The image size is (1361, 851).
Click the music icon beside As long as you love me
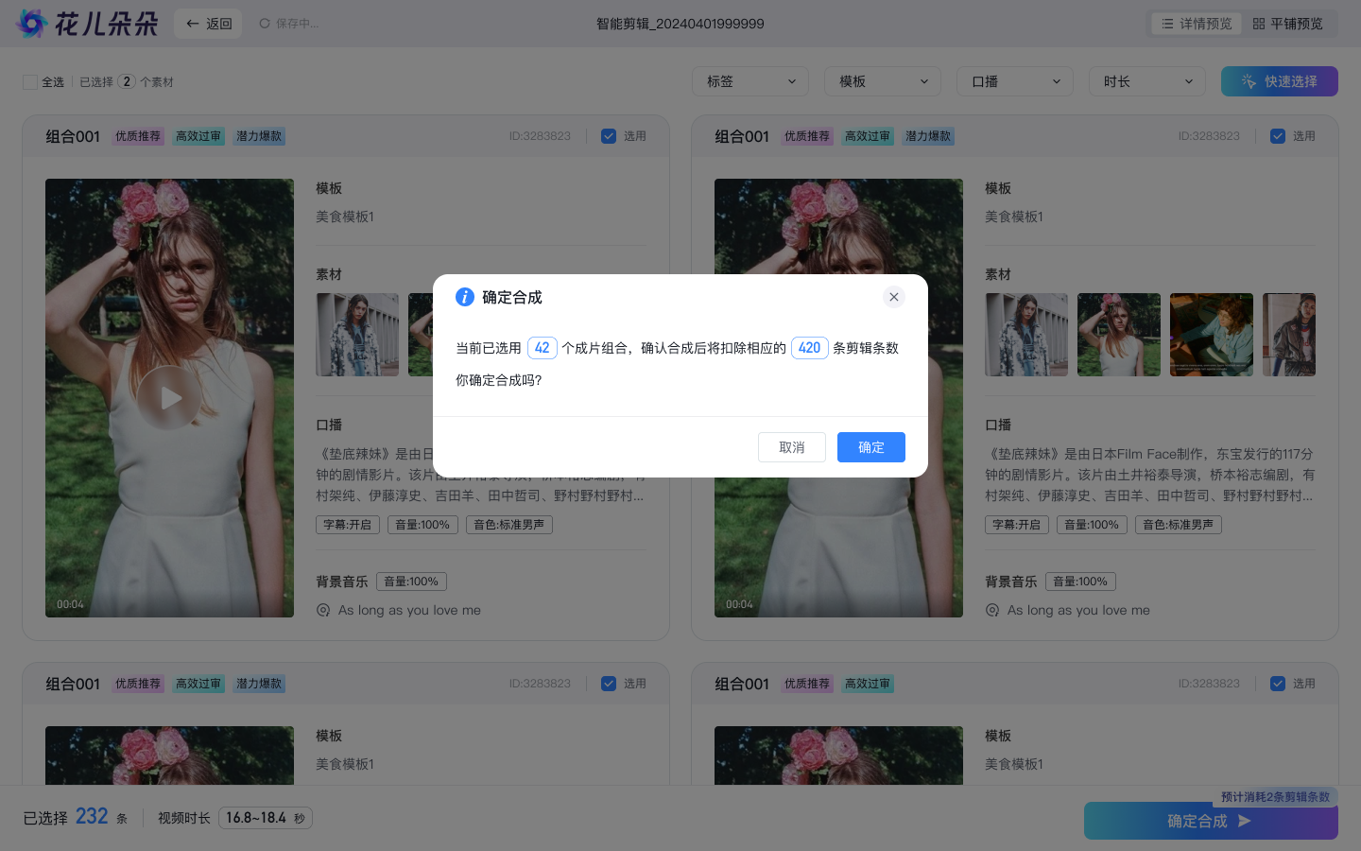coord(323,611)
